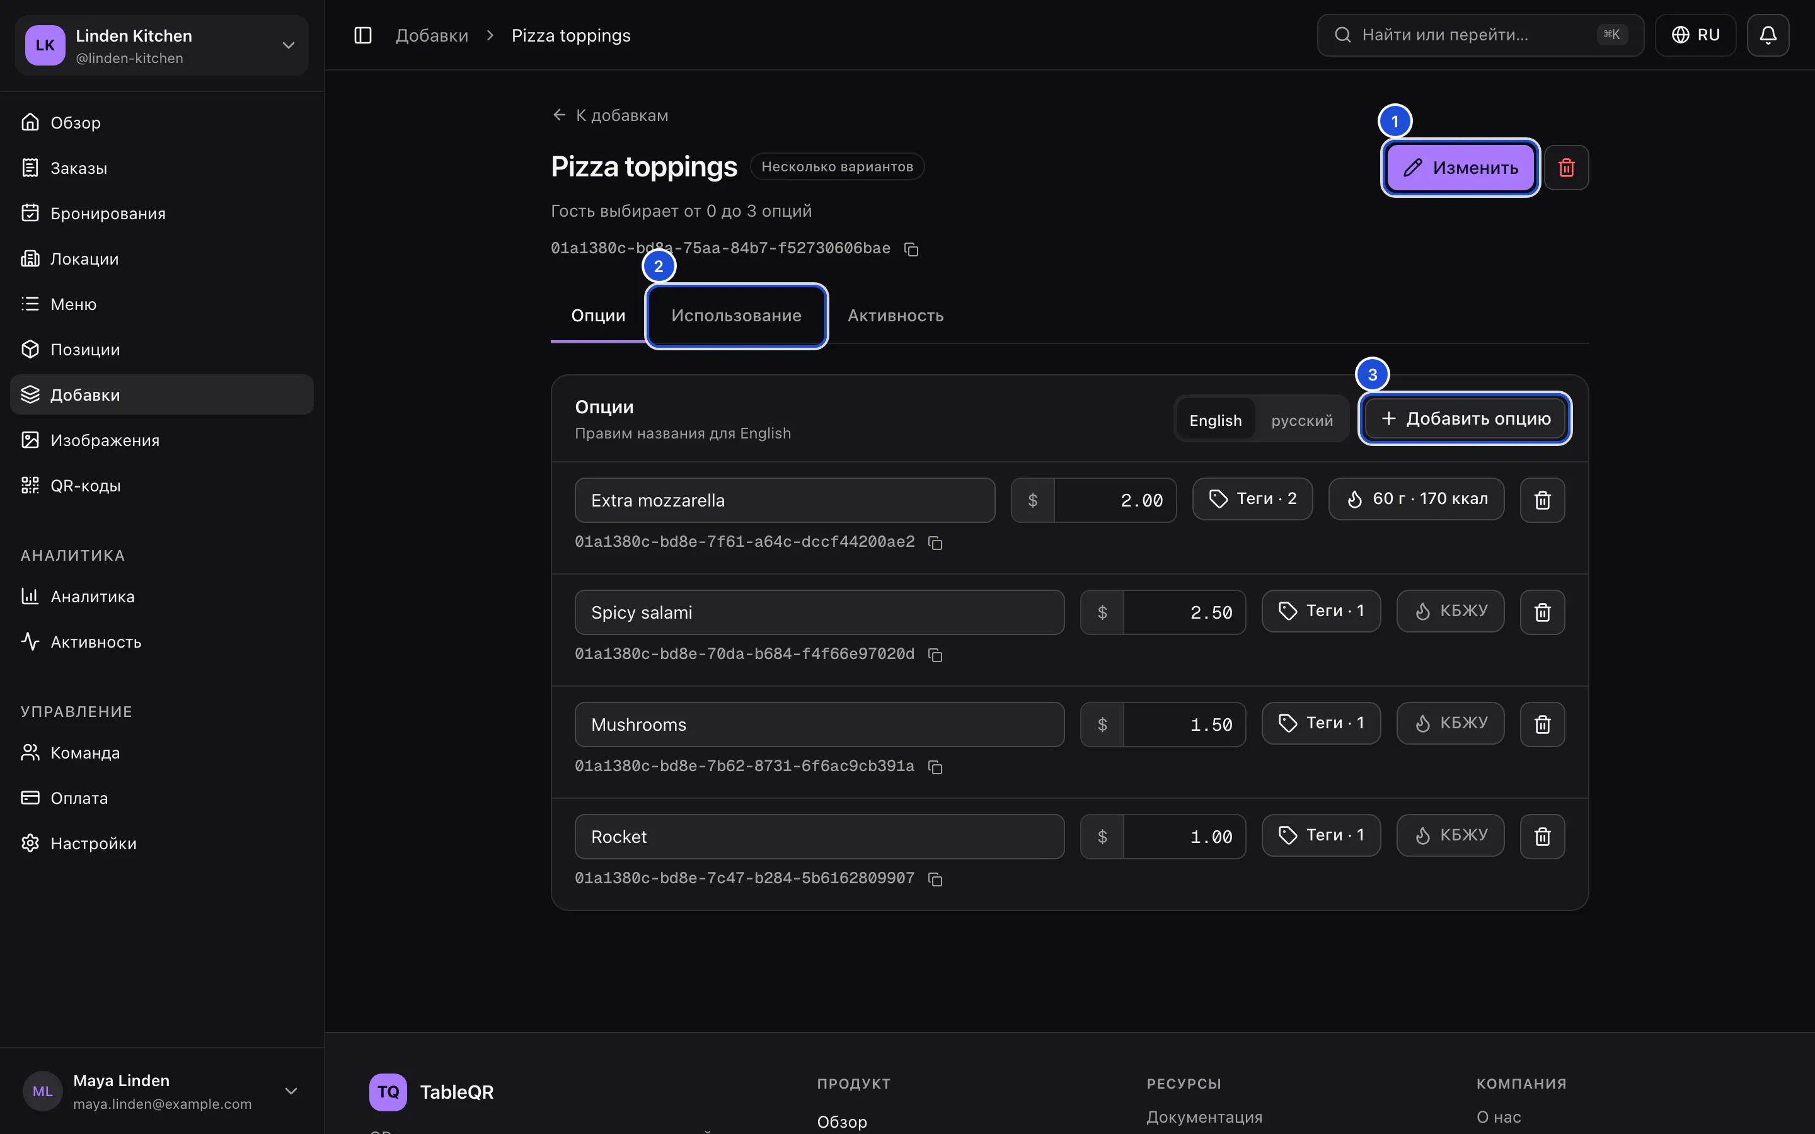The image size is (1815, 1134).
Task: Open 60 г · 170 ккал nutrition for Extra mozzarella
Action: [x=1416, y=500]
